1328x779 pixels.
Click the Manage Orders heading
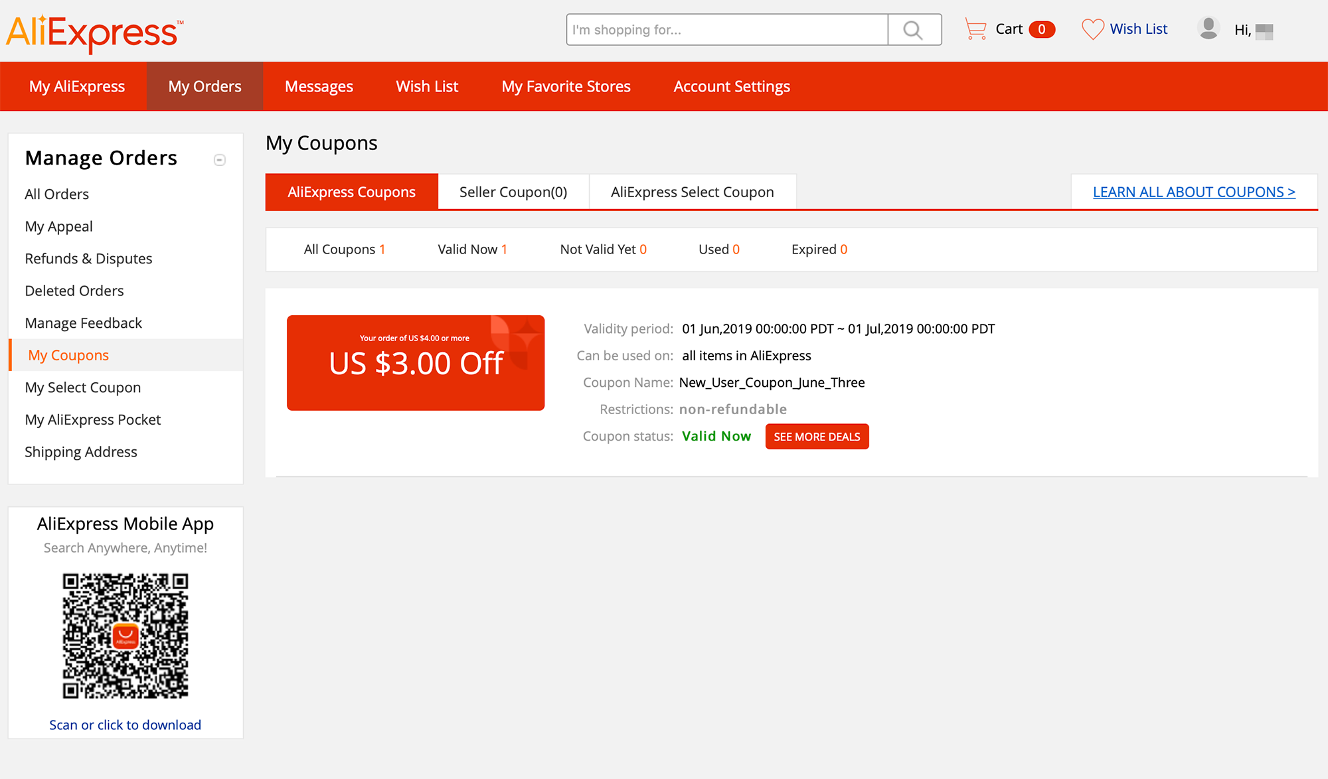(101, 158)
